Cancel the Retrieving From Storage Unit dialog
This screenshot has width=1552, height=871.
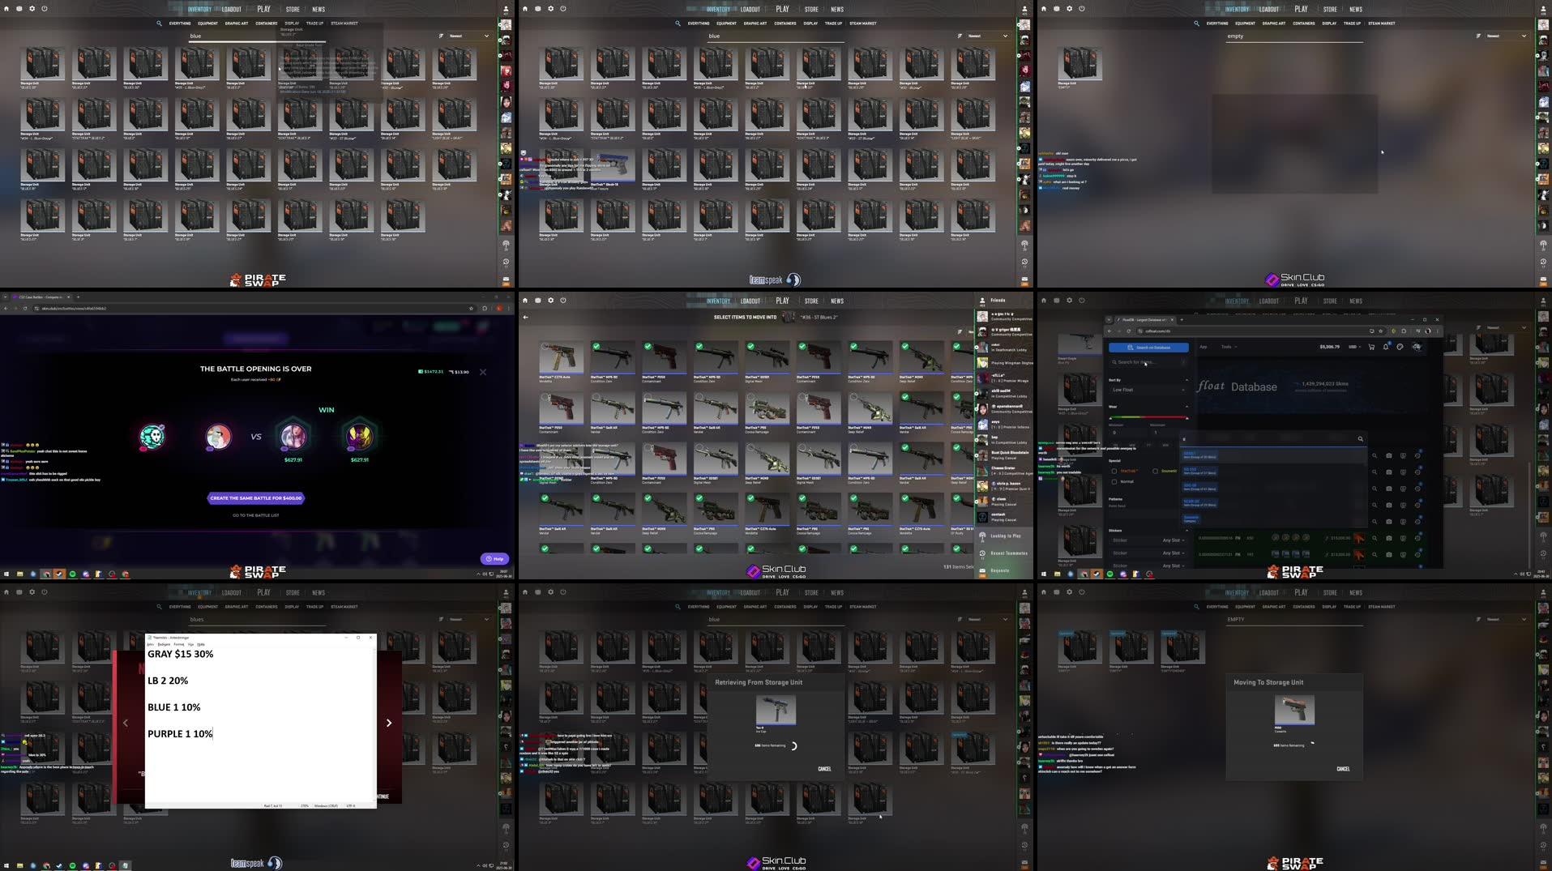coord(824,769)
